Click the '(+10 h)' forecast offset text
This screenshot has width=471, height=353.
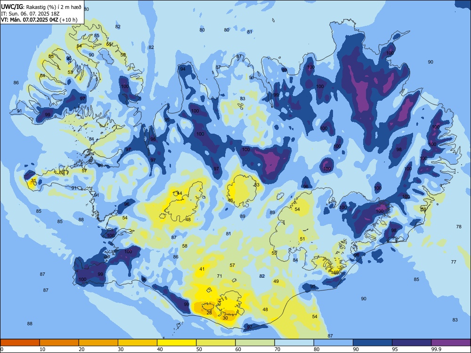[68, 20]
